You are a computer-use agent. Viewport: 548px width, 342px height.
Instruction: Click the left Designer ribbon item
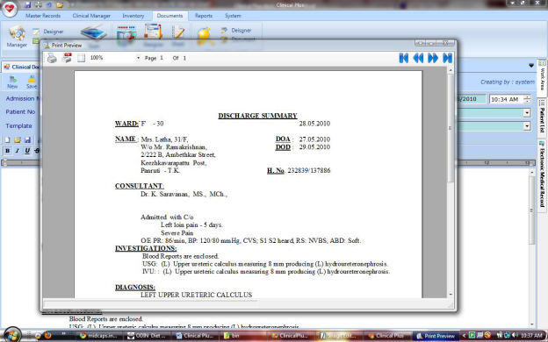[x=48, y=32]
